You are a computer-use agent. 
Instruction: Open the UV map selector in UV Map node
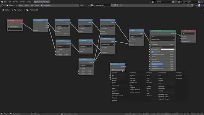pyautogui.click(x=15, y=29)
